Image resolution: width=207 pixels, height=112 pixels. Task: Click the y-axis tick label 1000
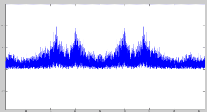click(3, 26)
